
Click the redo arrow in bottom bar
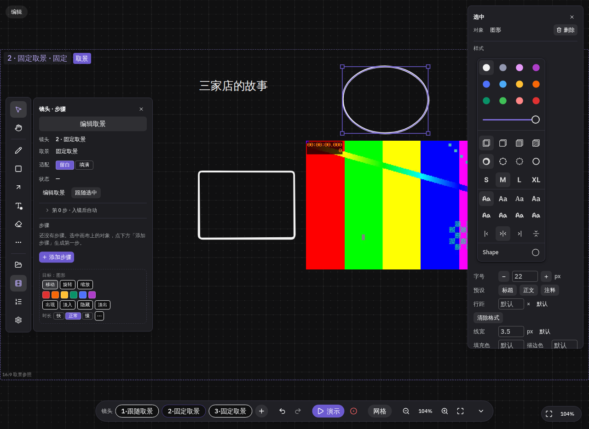click(298, 411)
